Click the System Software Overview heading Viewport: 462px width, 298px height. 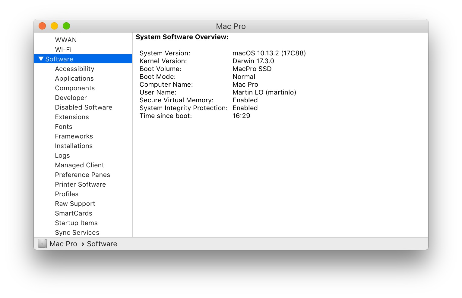tap(182, 37)
